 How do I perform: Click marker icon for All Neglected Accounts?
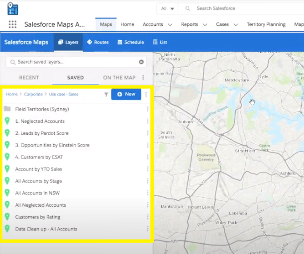click(x=7, y=205)
